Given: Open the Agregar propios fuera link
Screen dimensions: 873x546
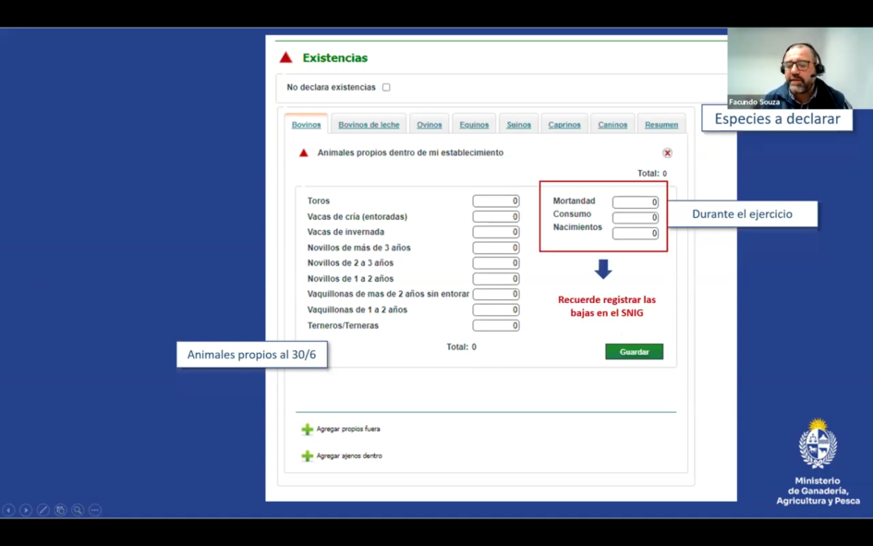Looking at the screenshot, I should [348, 429].
